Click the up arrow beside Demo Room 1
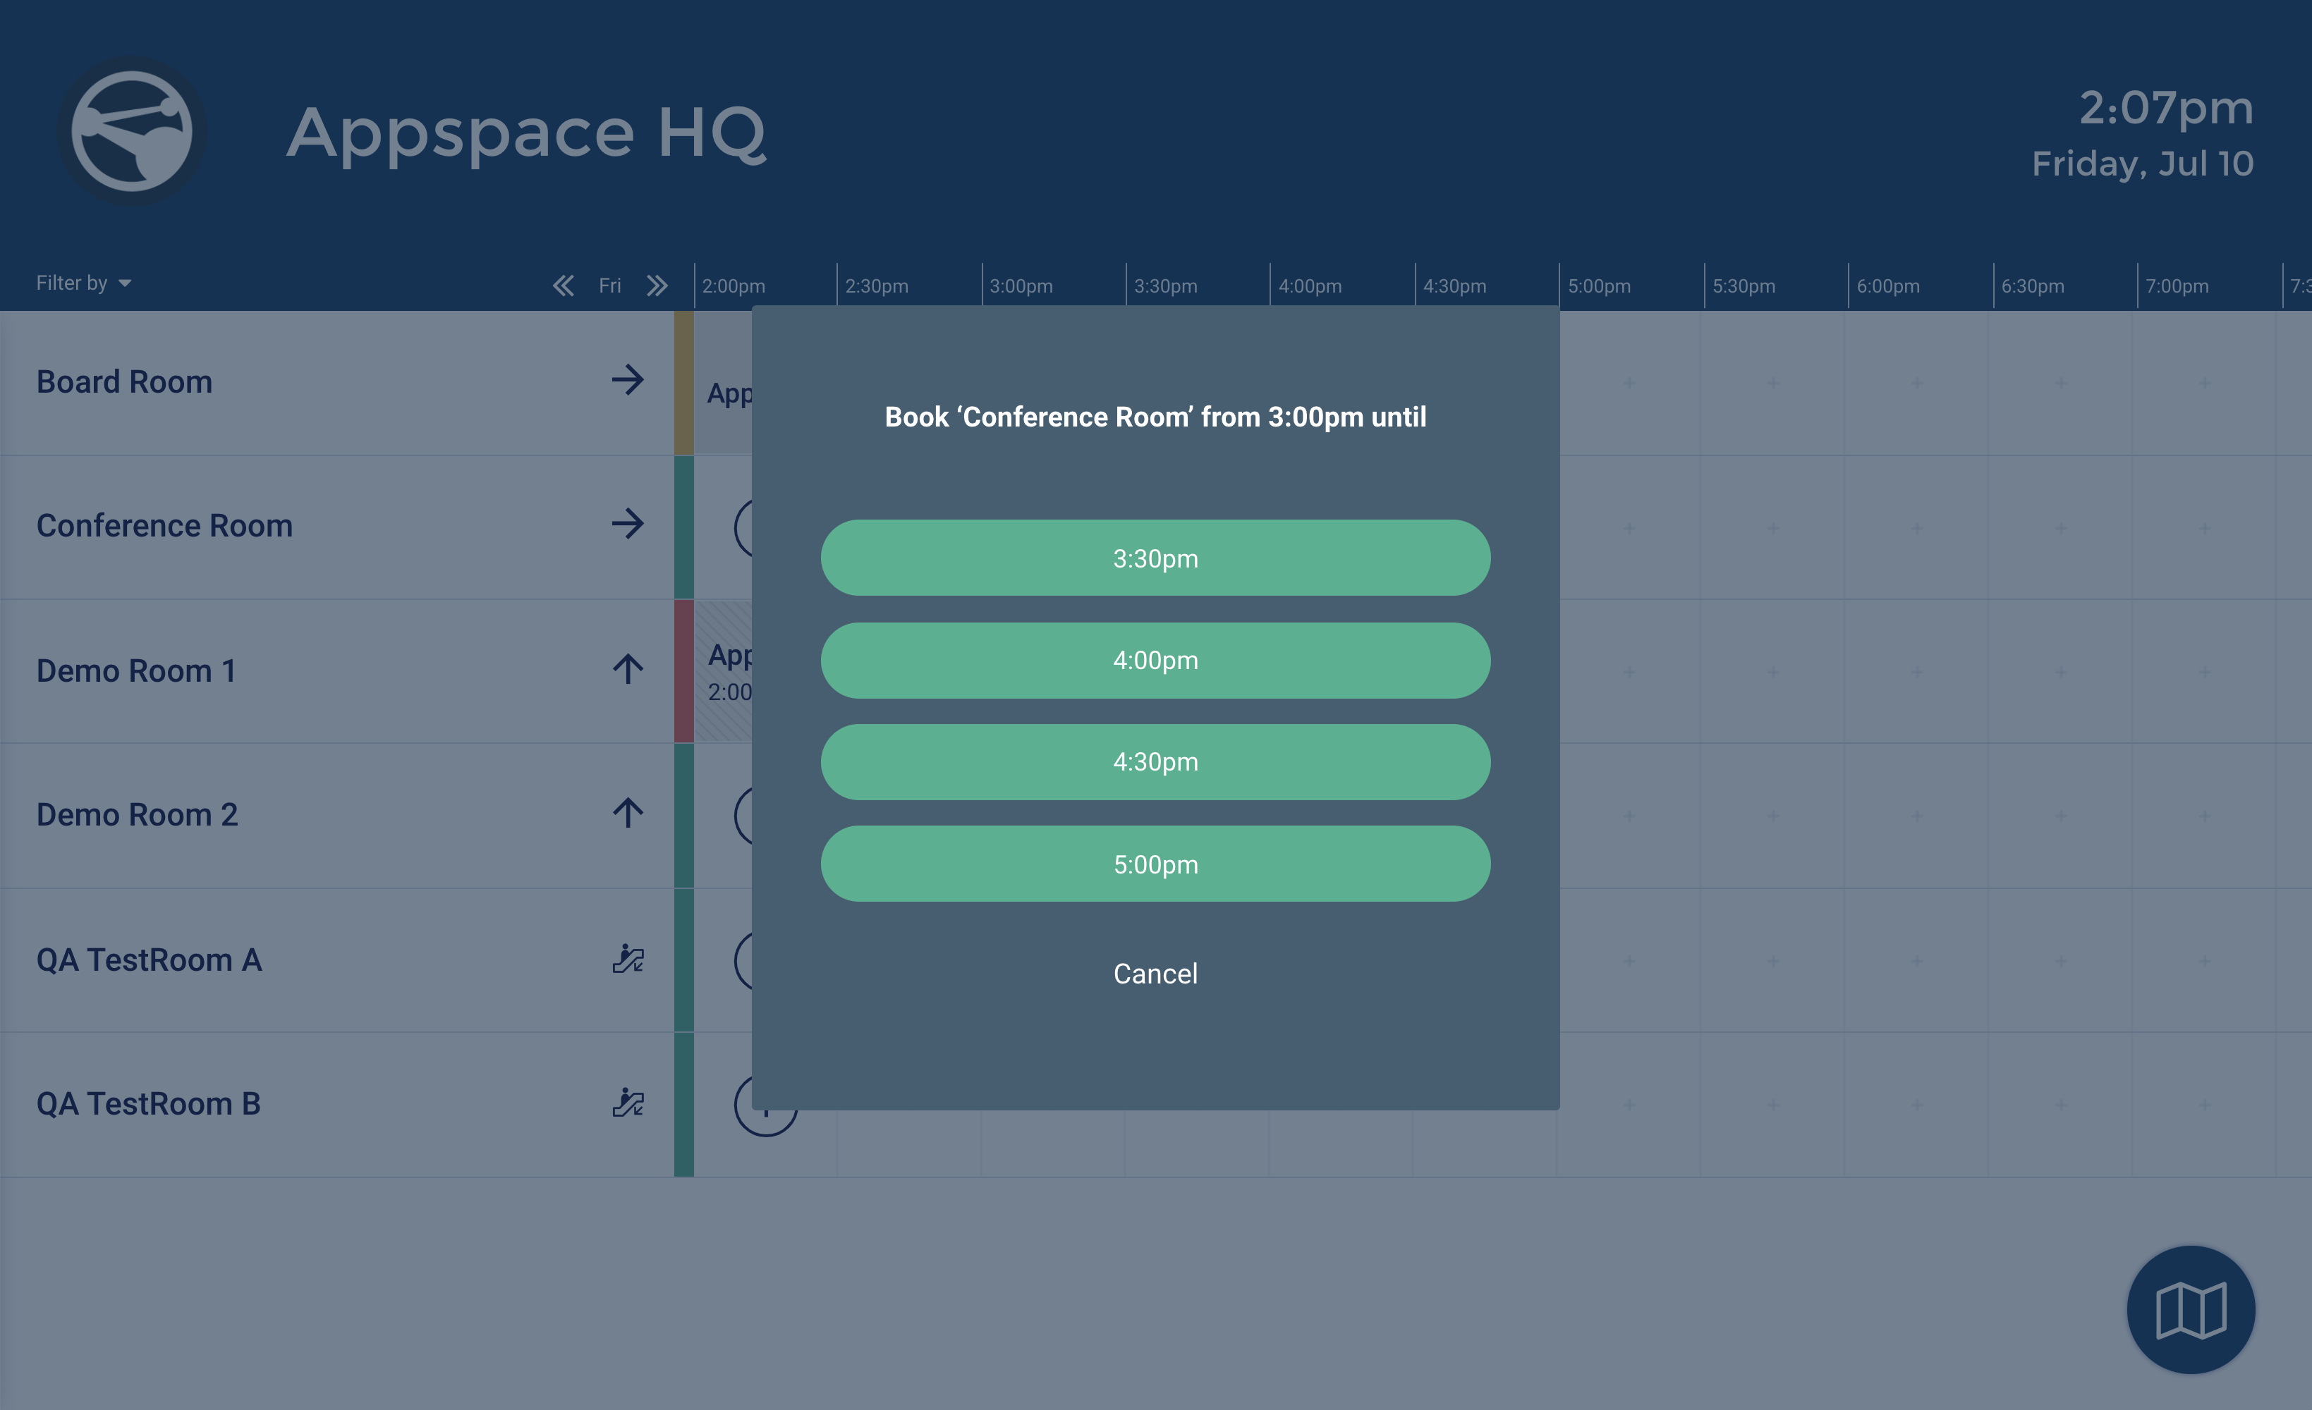Screen dimensions: 2312x1410 point(628,669)
